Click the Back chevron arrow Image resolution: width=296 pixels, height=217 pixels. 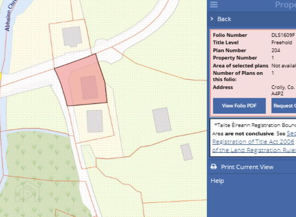click(x=212, y=19)
